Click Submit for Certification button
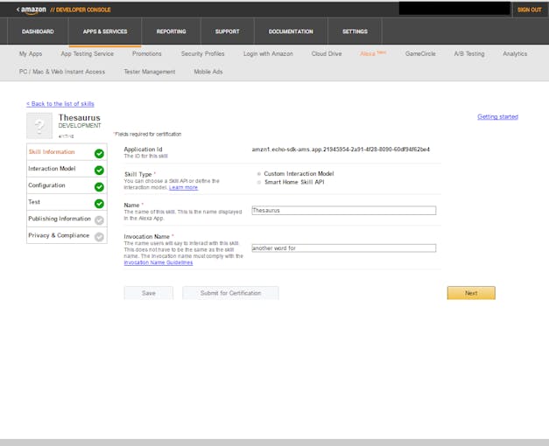Screen dimensions: 549x446 click(231, 293)
